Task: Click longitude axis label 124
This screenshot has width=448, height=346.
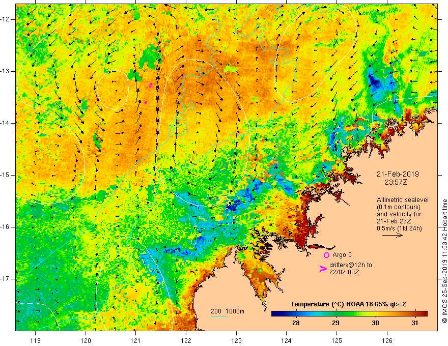Action: 287,340
